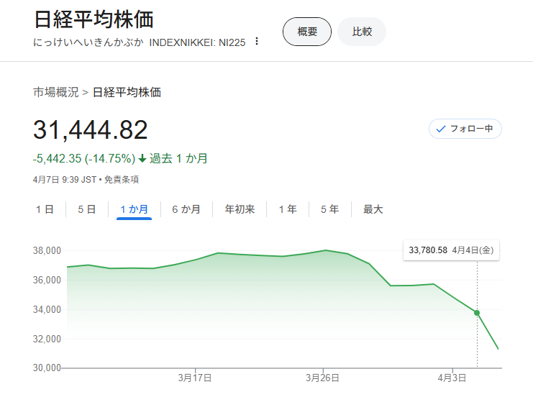Click the 33,780.58 4月4日 tooltip
Screen dimensions: 533x397
451,250
